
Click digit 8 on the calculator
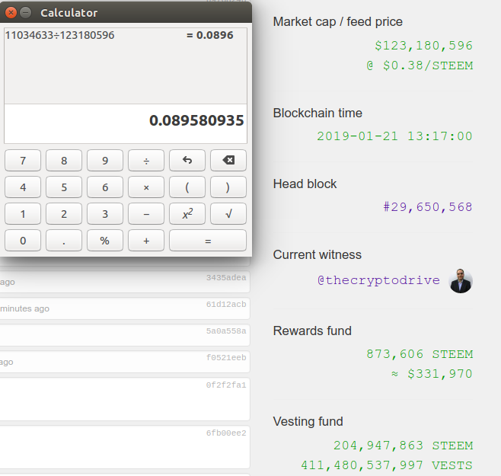pyautogui.click(x=64, y=160)
